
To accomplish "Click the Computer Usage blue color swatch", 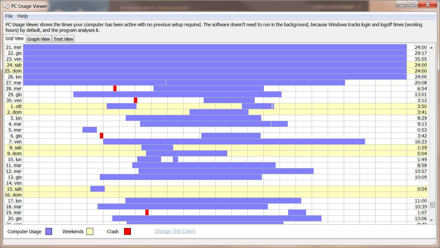I will coord(49,232).
